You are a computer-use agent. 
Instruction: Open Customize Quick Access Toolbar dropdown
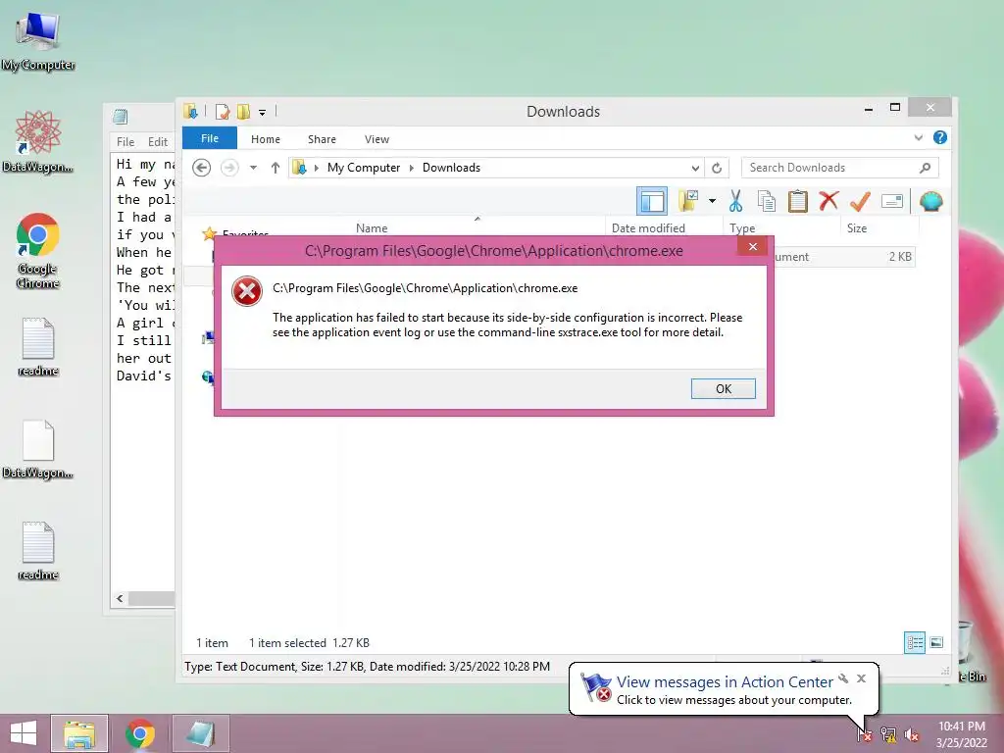(x=262, y=112)
